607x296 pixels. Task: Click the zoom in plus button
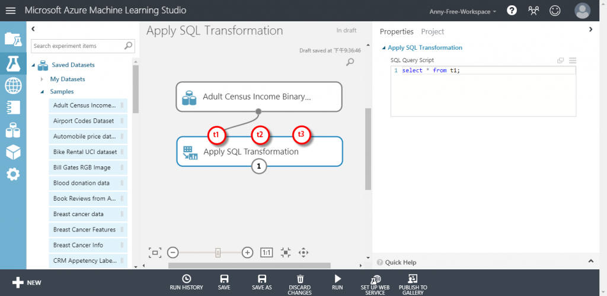point(247,253)
